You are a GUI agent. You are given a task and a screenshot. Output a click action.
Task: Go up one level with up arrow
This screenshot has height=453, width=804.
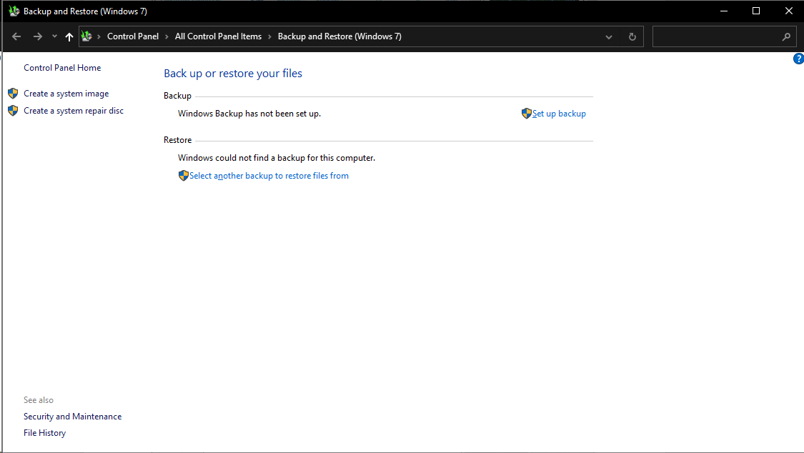tap(69, 36)
